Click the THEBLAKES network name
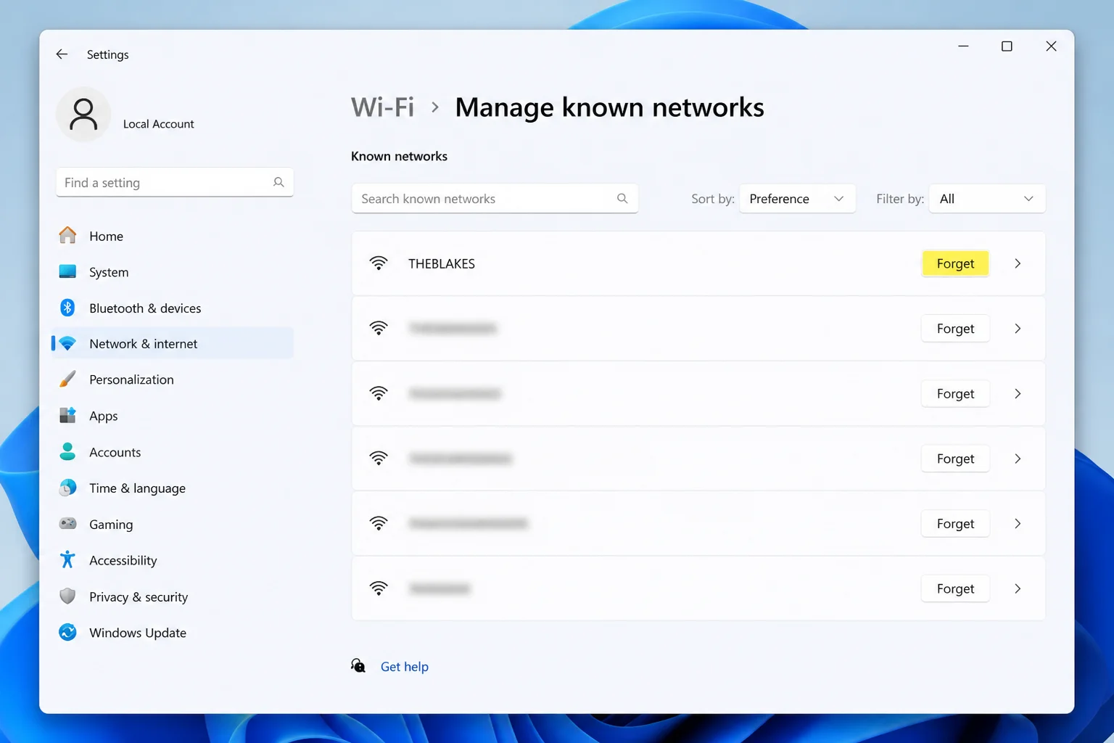The height and width of the screenshot is (743, 1114). pos(442,263)
